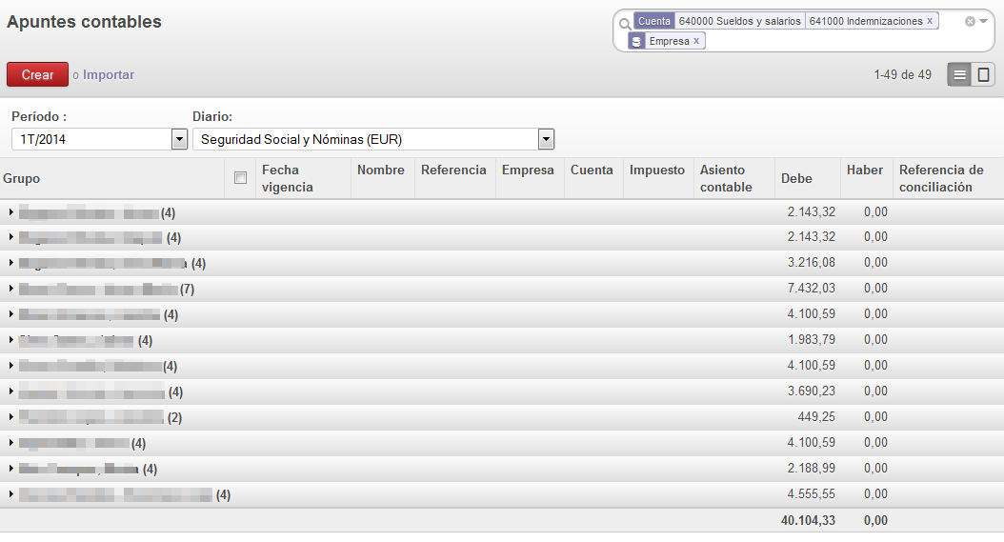Click the search magnifier icon

pyautogui.click(x=624, y=23)
